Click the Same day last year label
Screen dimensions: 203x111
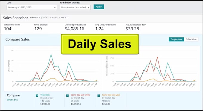pyautogui.click(x=111, y=95)
